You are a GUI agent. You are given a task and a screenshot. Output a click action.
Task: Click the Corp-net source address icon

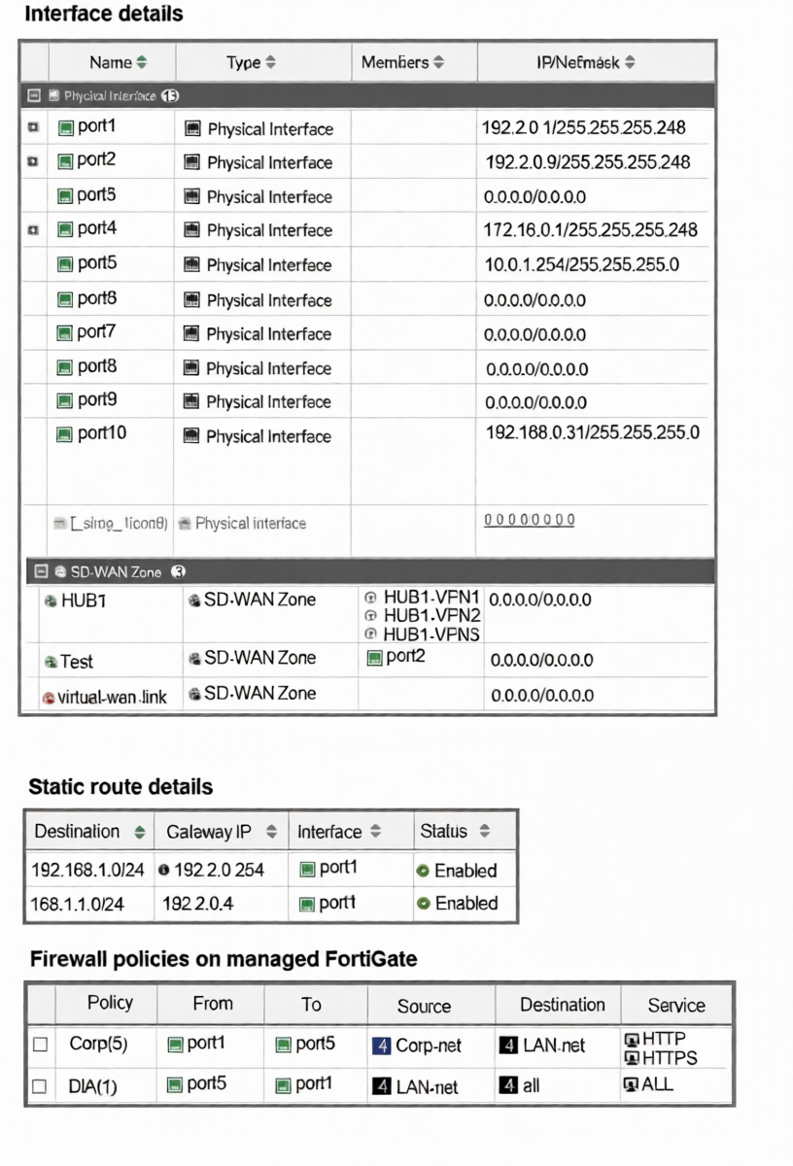tap(381, 1046)
